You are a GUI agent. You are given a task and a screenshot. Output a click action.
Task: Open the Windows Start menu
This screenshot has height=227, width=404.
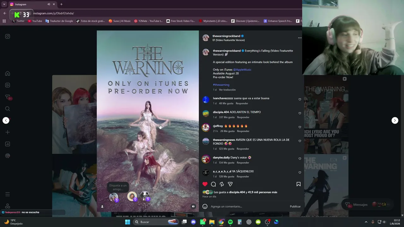tap(128, 222)
